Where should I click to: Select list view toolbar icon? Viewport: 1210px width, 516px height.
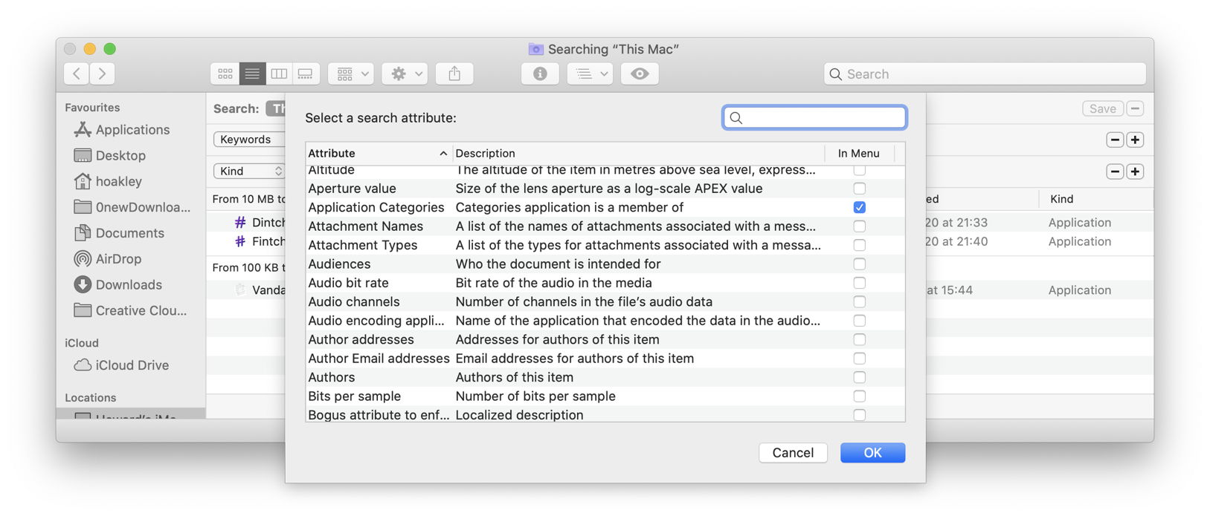pyautogui.click(x=252, y=74)
